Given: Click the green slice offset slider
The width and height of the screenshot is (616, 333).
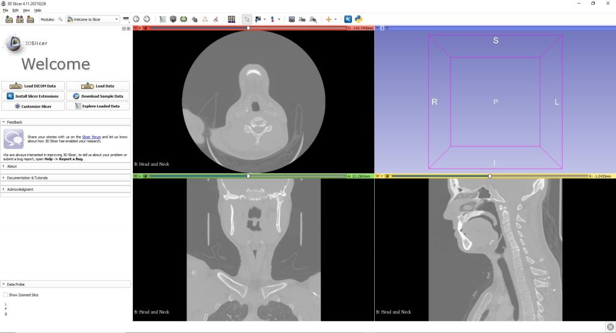Looking at the screenshot, I should [248, 176].
